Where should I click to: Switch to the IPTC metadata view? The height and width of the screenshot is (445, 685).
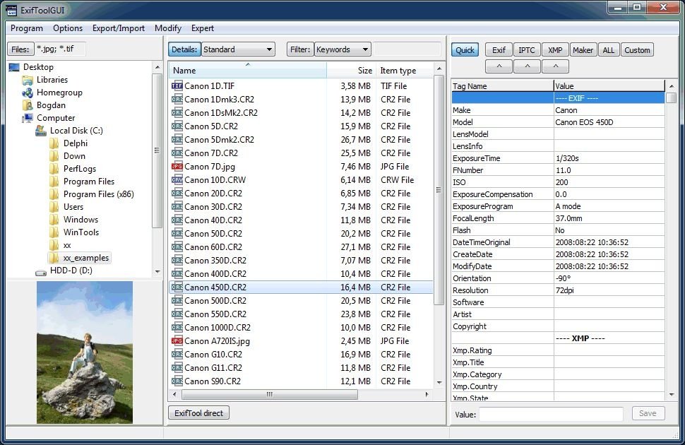click(x=527, y=50)
